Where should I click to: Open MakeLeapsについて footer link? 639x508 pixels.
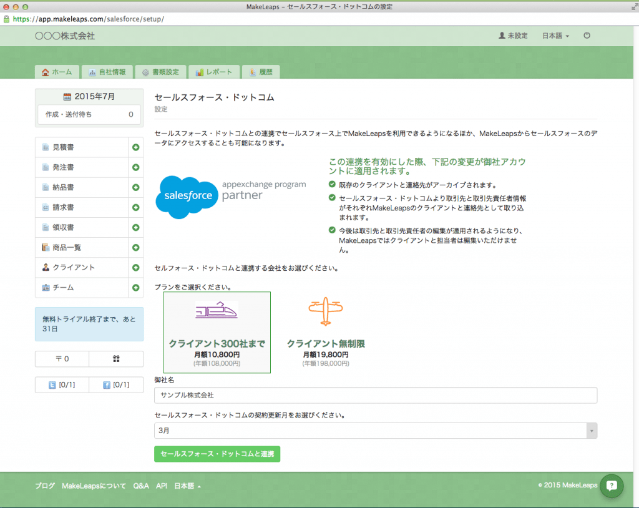[94, 486]
